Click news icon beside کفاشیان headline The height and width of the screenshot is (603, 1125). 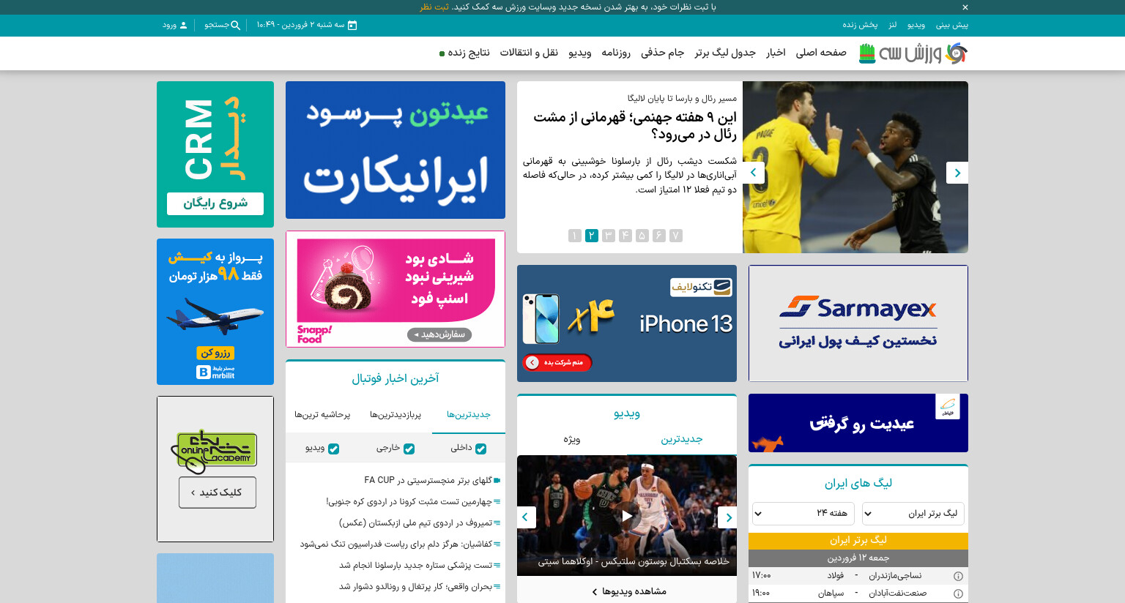(497, 544)
